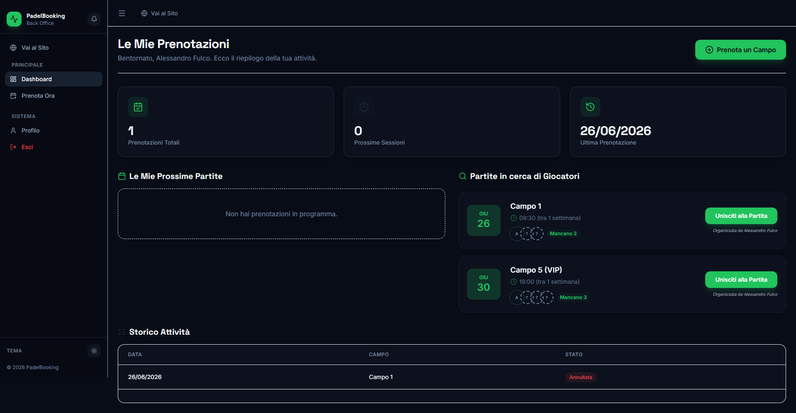
Task: Click the STATO column header
Action: 574,355
